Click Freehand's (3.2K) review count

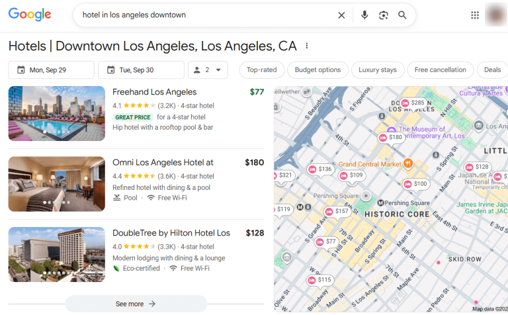pyautogui.click(x=167, y=106)
